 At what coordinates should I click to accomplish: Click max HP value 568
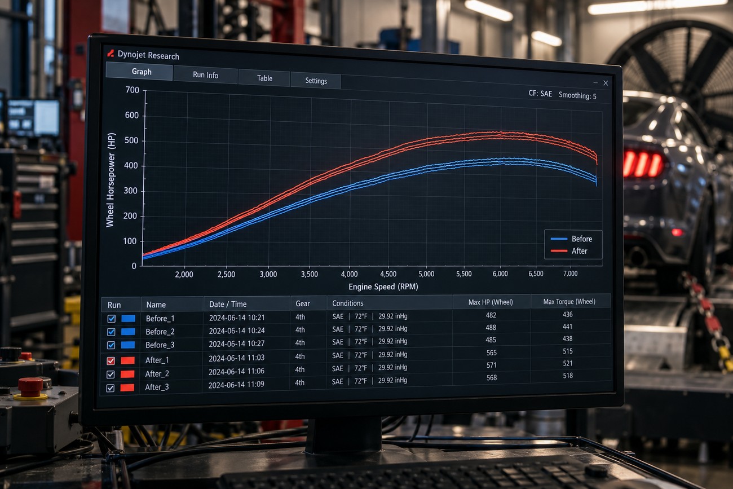(x=492, y=378)
